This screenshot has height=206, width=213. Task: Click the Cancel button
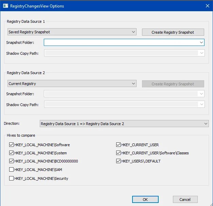pyautogui.click(x=185, y=200)
